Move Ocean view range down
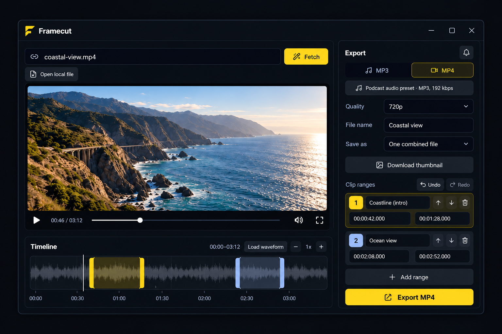 (x=451, y=241)
